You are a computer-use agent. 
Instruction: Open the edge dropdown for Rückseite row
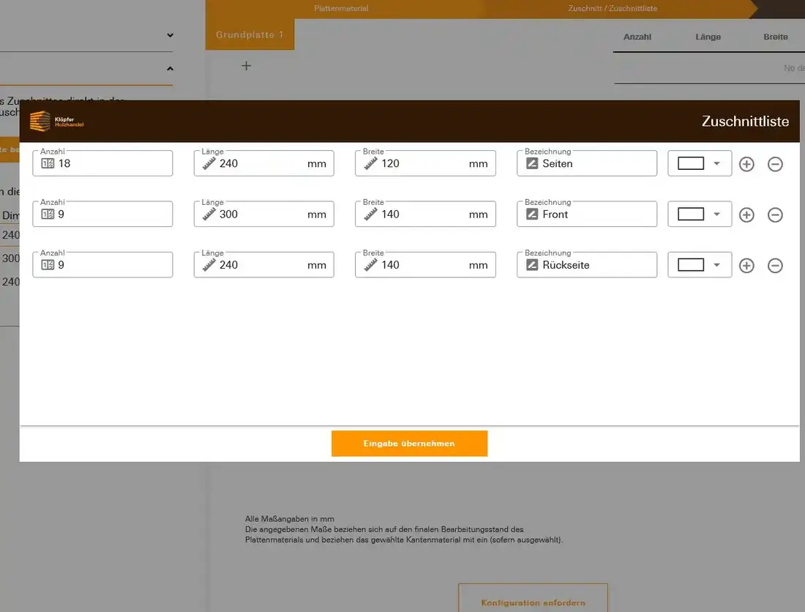700,265
